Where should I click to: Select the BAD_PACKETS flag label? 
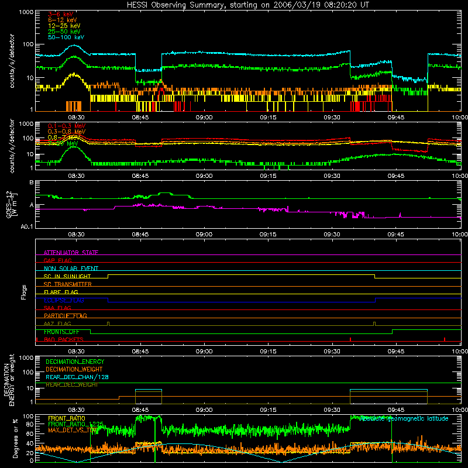point(64,339)
